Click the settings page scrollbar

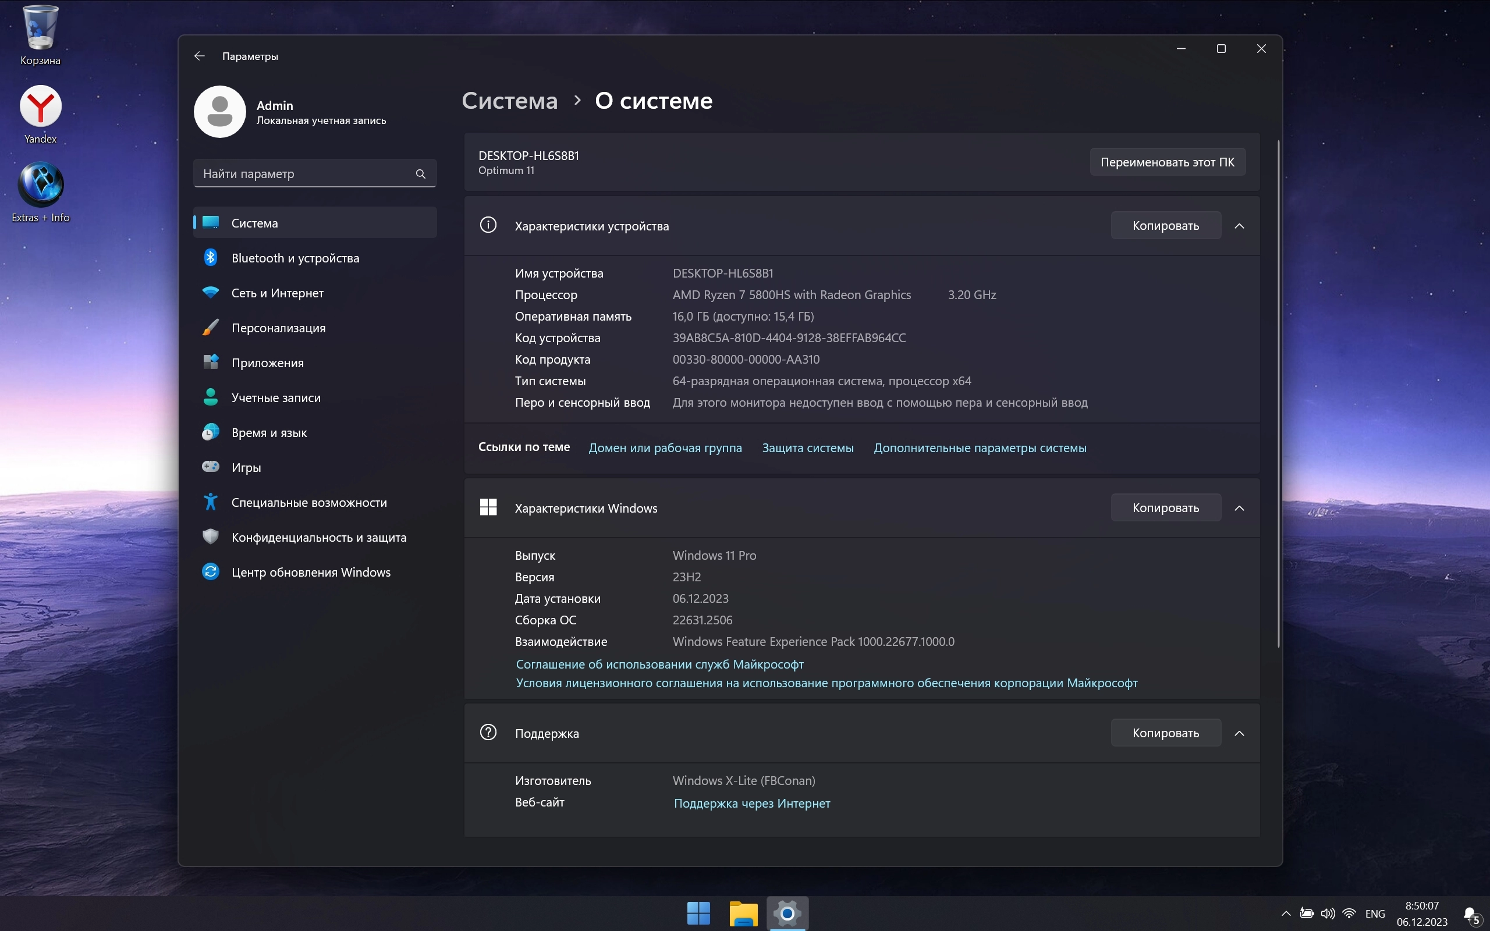(x=1278, y=394)
